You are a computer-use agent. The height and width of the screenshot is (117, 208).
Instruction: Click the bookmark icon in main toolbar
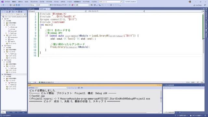(x=111, y=5)
